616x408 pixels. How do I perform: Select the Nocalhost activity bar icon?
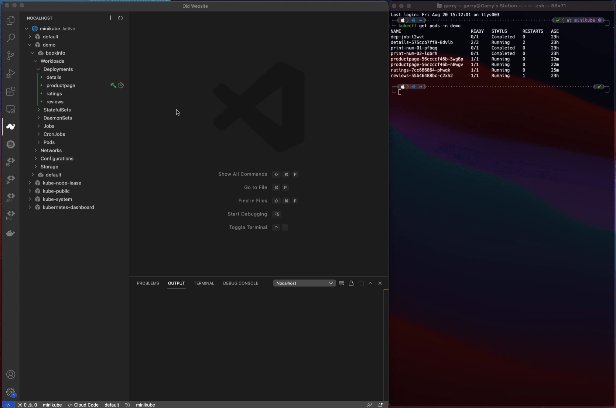[x=11, y=127]
